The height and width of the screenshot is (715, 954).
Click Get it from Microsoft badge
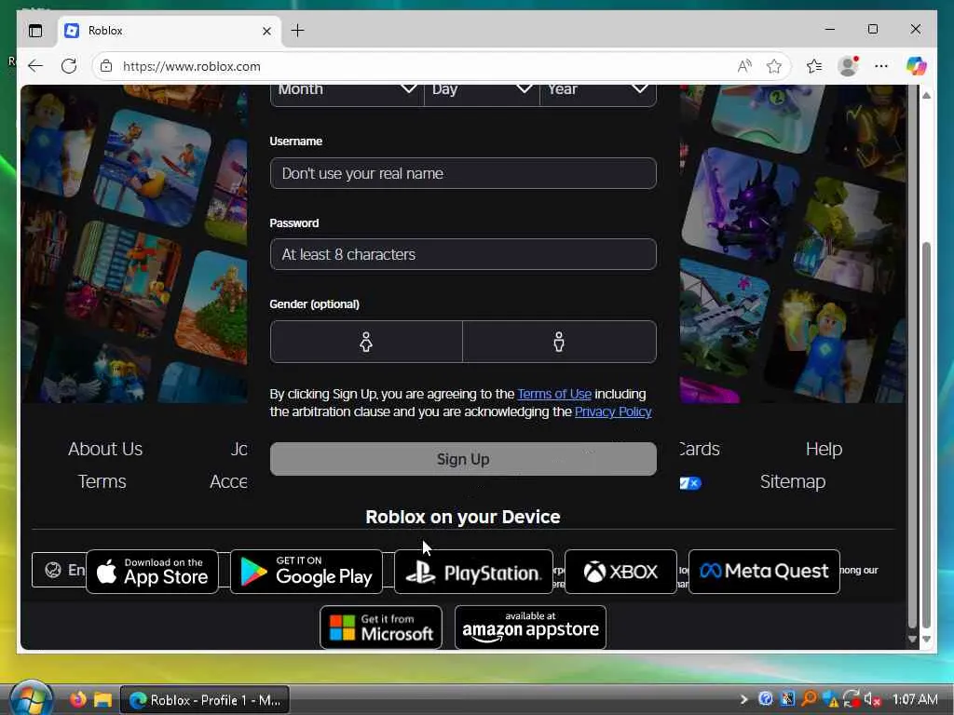click(381, 627)
